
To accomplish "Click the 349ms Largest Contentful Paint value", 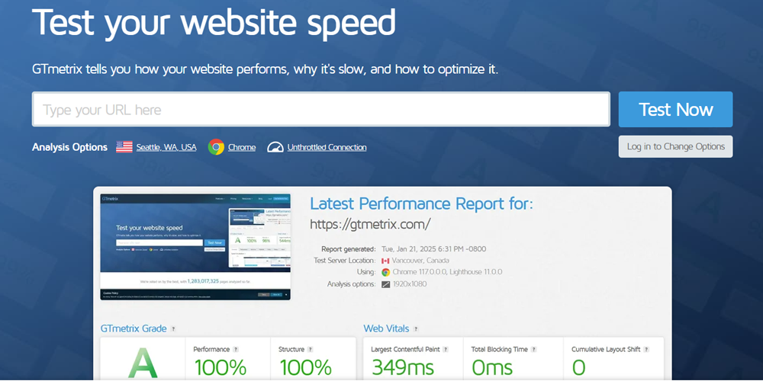I will coord(402,368).
